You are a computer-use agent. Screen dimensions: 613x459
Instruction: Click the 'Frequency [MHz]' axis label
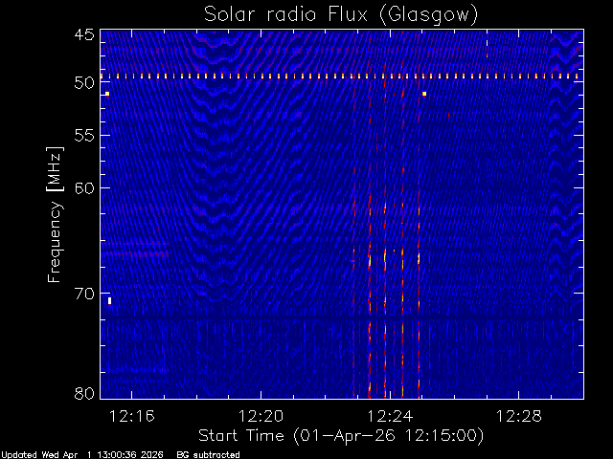[x=55, y=214]
